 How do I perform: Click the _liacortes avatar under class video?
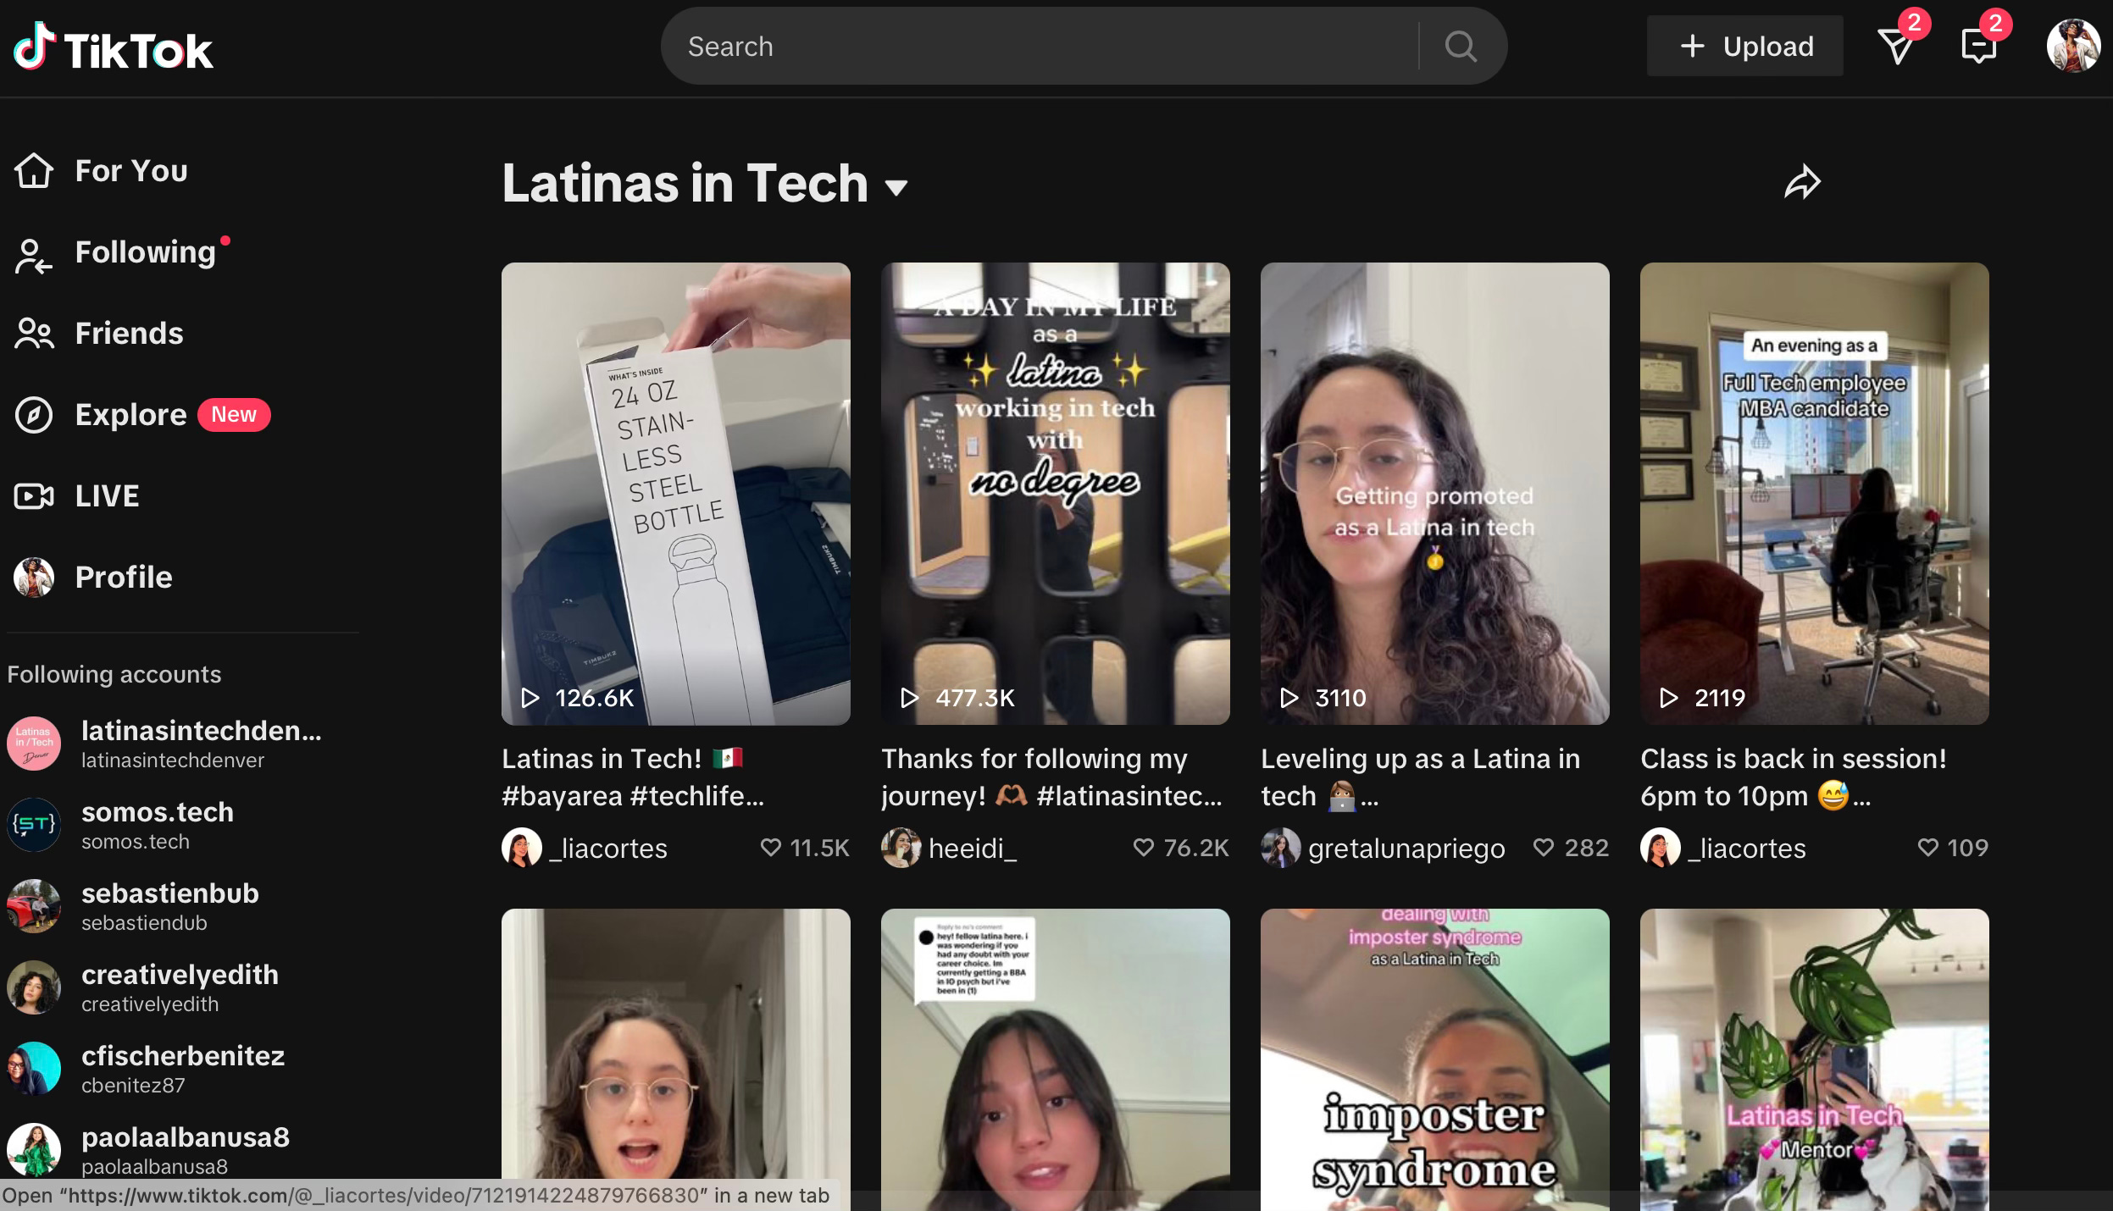point(1661,848)
